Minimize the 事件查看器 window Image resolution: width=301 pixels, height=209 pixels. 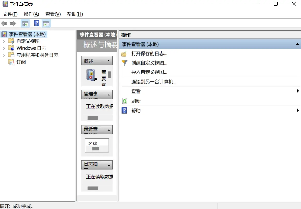258,4
